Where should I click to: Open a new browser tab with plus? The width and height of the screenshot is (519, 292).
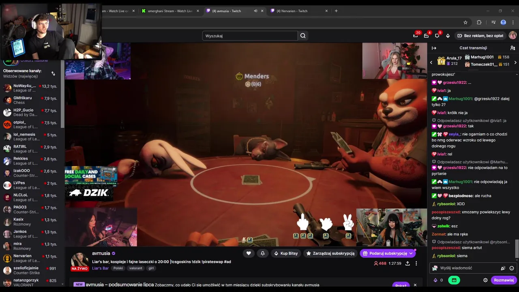point(336,11)
